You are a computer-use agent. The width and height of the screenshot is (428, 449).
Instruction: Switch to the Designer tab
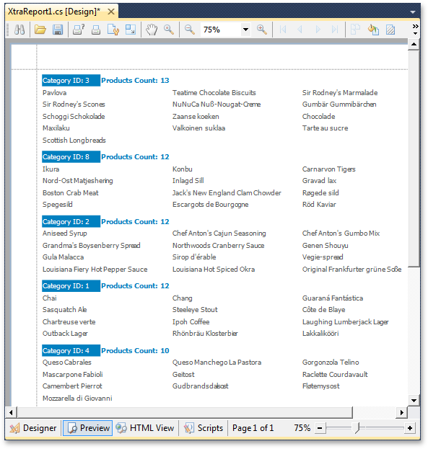tap(33, 428)
